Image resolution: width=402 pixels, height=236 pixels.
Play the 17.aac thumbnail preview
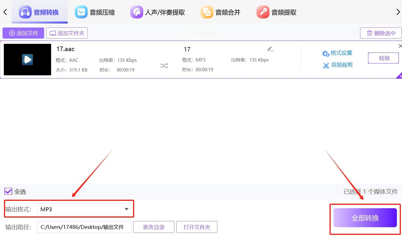pos(27,60)
